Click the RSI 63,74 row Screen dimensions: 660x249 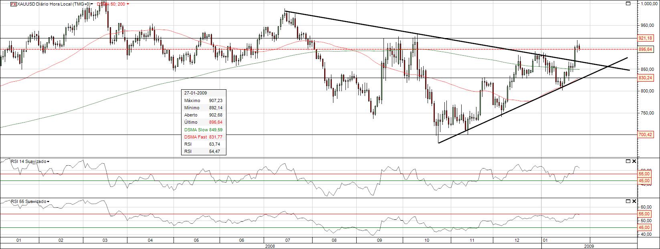tap(203, 144)
